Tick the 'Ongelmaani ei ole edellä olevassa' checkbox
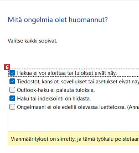The image size is (139, 153). (x=12, y=107)
